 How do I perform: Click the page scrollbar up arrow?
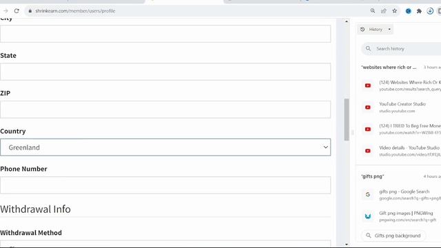click(347, 21)
